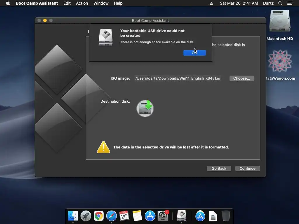Click the 'ISO image:' label
Screen dimensions: 299x224
[120, 78]
